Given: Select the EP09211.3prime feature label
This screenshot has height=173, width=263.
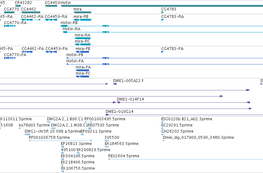Looking at the screenshot, I should [x=96, y=131].
